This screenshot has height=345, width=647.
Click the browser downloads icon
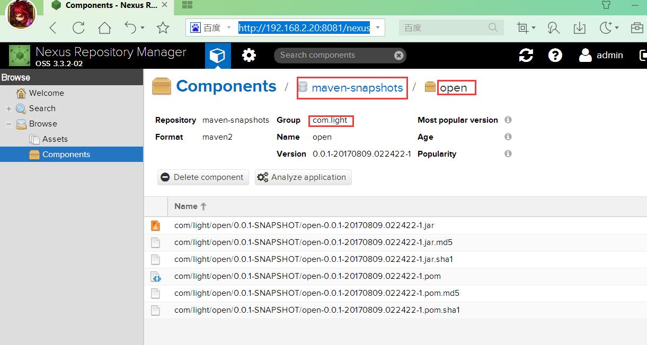580,28
